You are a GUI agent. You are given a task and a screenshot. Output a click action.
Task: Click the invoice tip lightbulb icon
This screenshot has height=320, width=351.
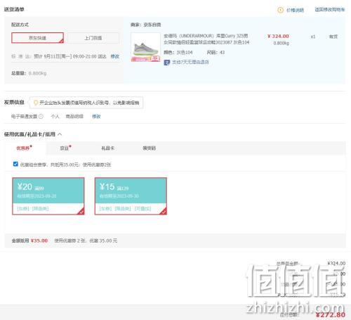36,103
